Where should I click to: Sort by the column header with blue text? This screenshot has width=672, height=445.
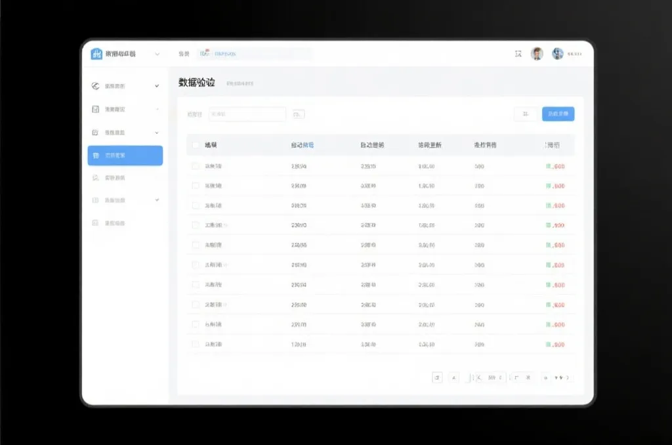(302, 145)
